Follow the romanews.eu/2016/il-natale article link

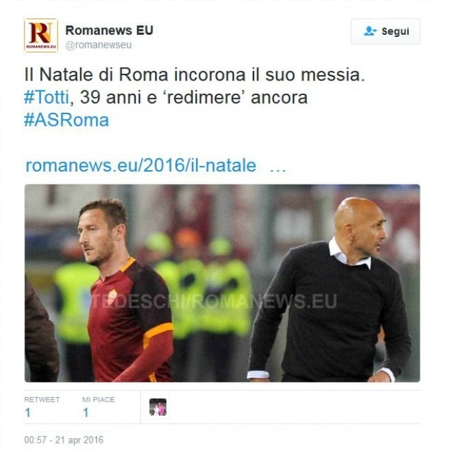pyautogui.click(x=141, y=165)
